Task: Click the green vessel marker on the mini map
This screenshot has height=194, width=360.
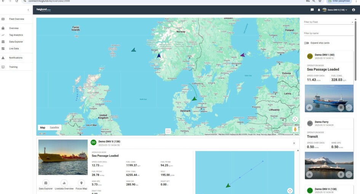Action: tap(228, 186)
